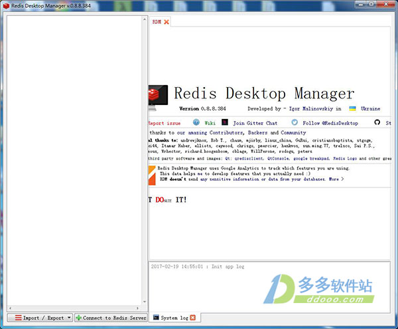Open Join Gitter Chat link
This screenshot has height=329, width=398.
(255, 123)
